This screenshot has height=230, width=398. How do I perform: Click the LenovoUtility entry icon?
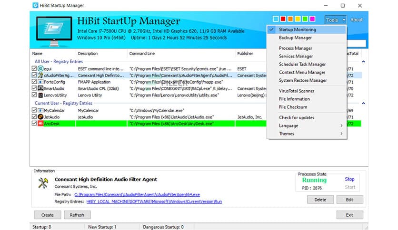pyautogui.click(x=40, y=95)
